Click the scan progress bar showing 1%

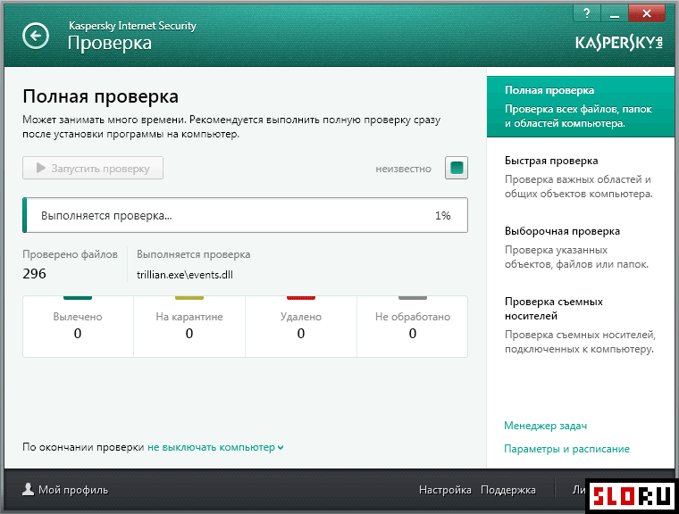tap(245, 215)
